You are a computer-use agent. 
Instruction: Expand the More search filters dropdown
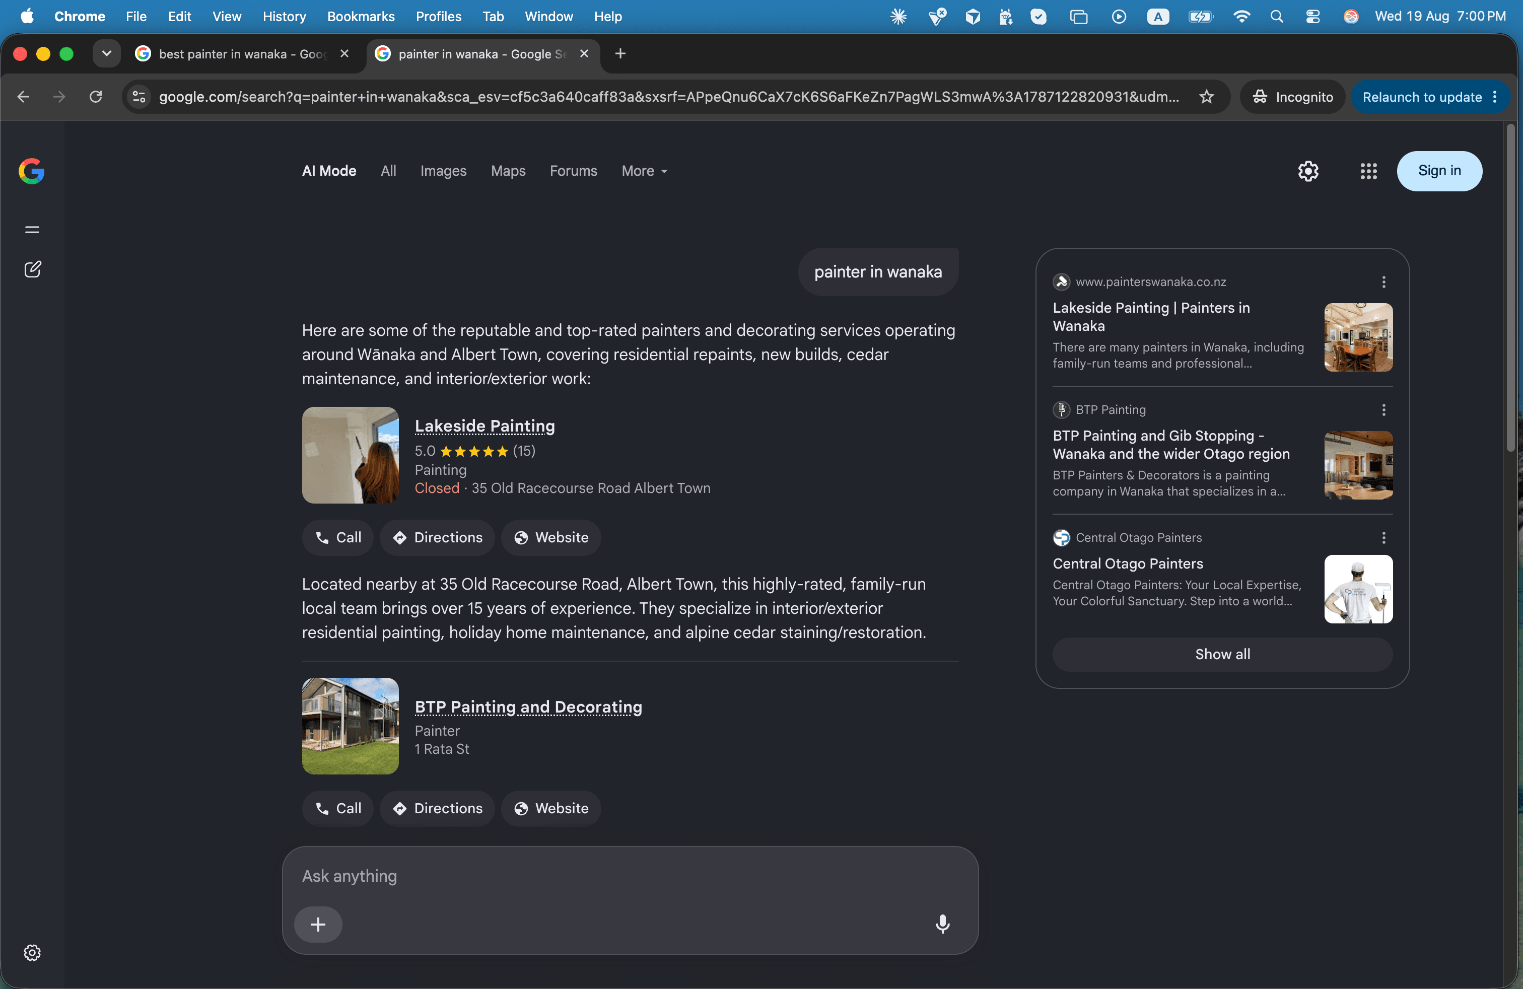[x=644, y=171]
